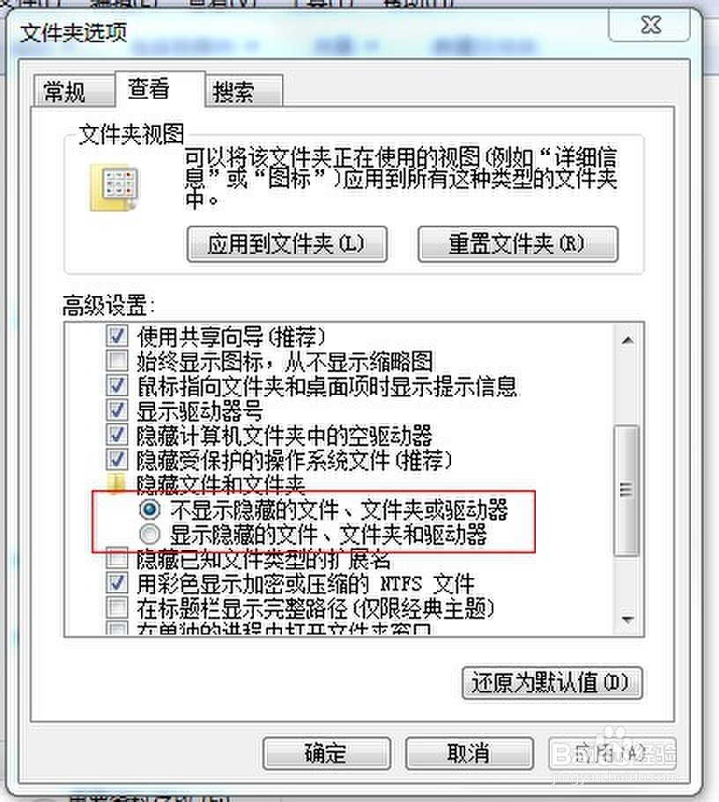The height and width of the screenshot is (802, 719).
Task: Check 隐藏已知文件类型的扩展名 checkbox
Action: point(116,559)
